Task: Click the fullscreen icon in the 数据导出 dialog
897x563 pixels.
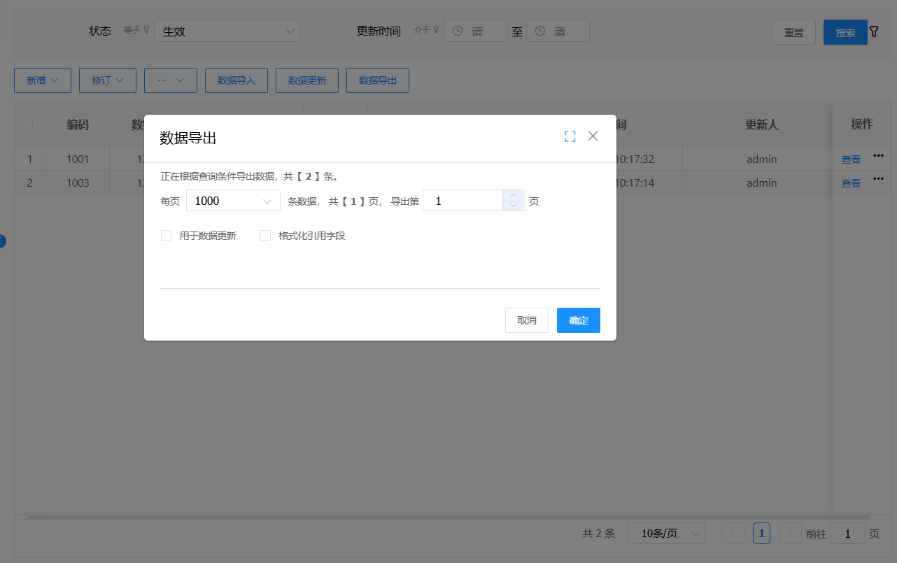Action: pos(570,137)
